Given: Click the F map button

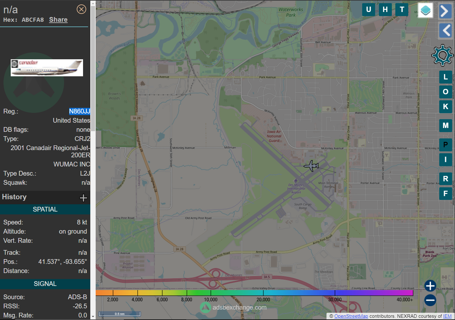Looking at the screenshot, I should point(446,194).
